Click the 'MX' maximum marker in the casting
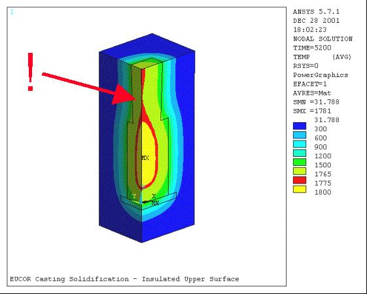 [145, 158]
